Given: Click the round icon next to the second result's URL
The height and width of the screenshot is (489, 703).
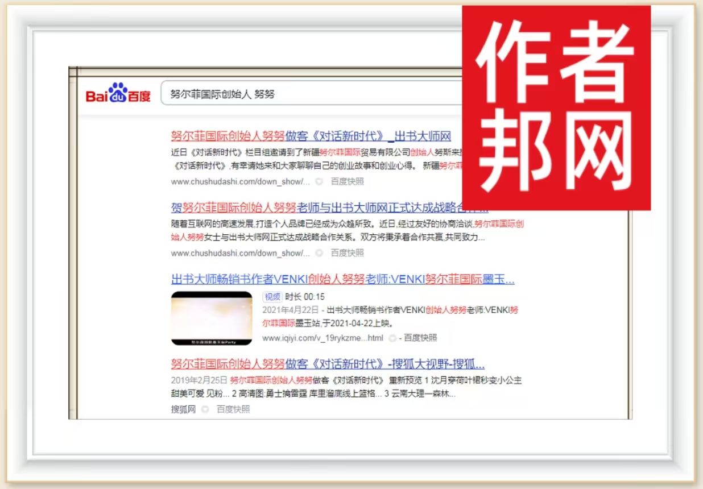Looking at the screenshot, I should click(x=319, y=252).
